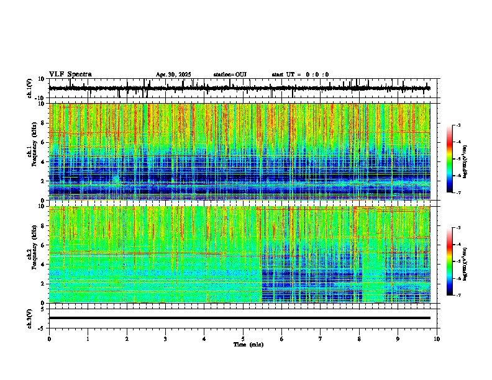492x380 pixels.
Task: Click the '-7' label on ch.2 color scale
Action: click(458, 295)
